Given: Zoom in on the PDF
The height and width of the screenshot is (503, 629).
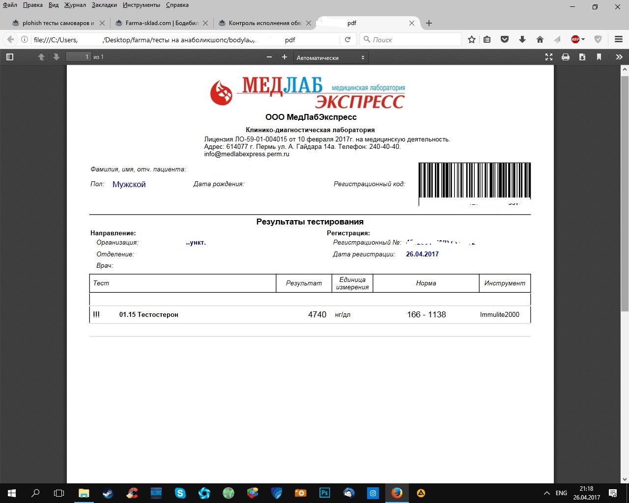Looking at the screenshot, I should pyautogui.click(x=284, y=57).
